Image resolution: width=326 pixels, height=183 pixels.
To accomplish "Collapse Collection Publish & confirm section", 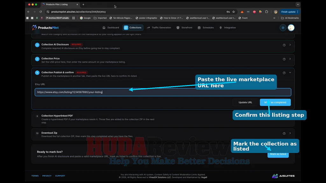I will point(290,73).
